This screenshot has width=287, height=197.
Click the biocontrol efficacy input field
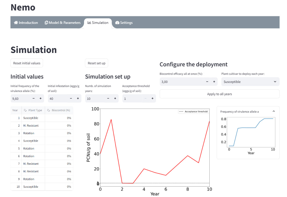point(182,82)
